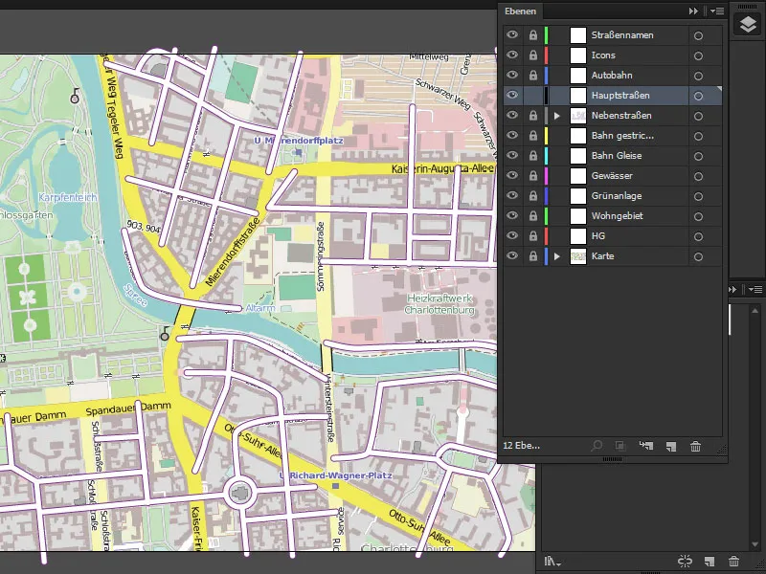Viewport: 766px width, 574px height.
Task: Click the target circle of Wohngebiet layer
Action: coord(699,216)
